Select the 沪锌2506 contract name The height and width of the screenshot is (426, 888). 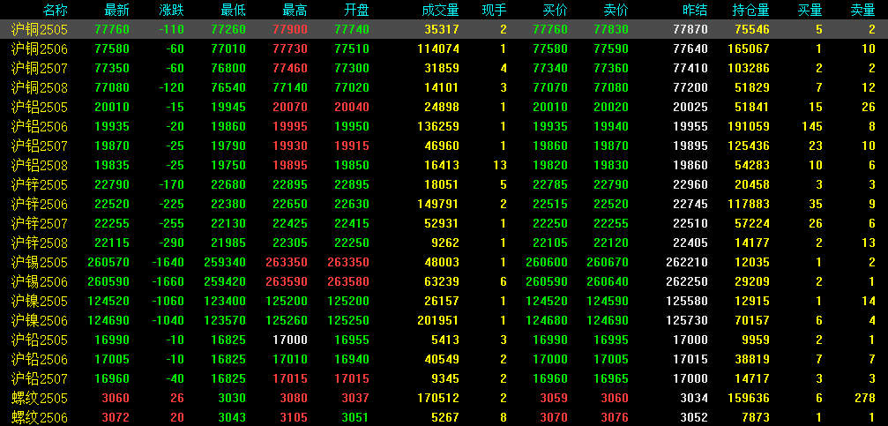coord(39,205)
